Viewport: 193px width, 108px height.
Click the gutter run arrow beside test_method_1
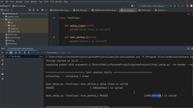[x=54, y=37]
